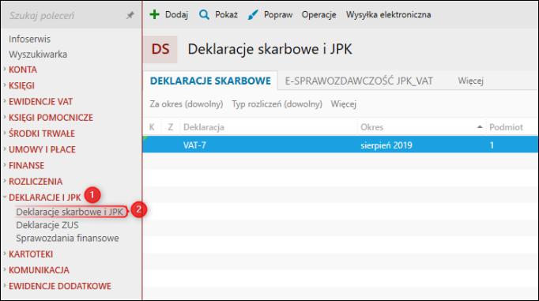
Task: Click the Popraw button label
Action: (278, 15)
